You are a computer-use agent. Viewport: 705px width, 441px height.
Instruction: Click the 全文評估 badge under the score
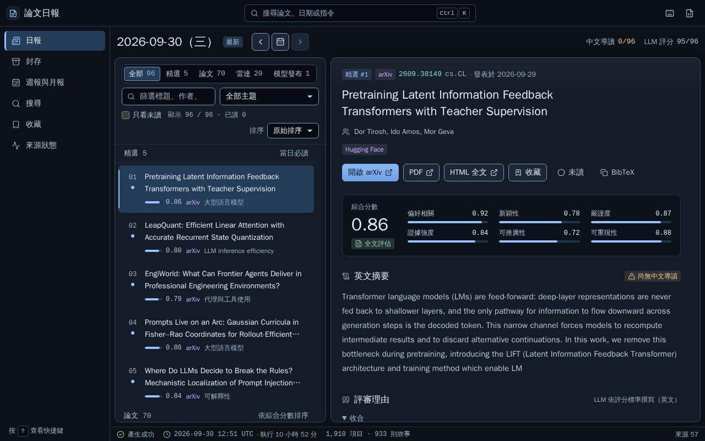tap(373, 244)
